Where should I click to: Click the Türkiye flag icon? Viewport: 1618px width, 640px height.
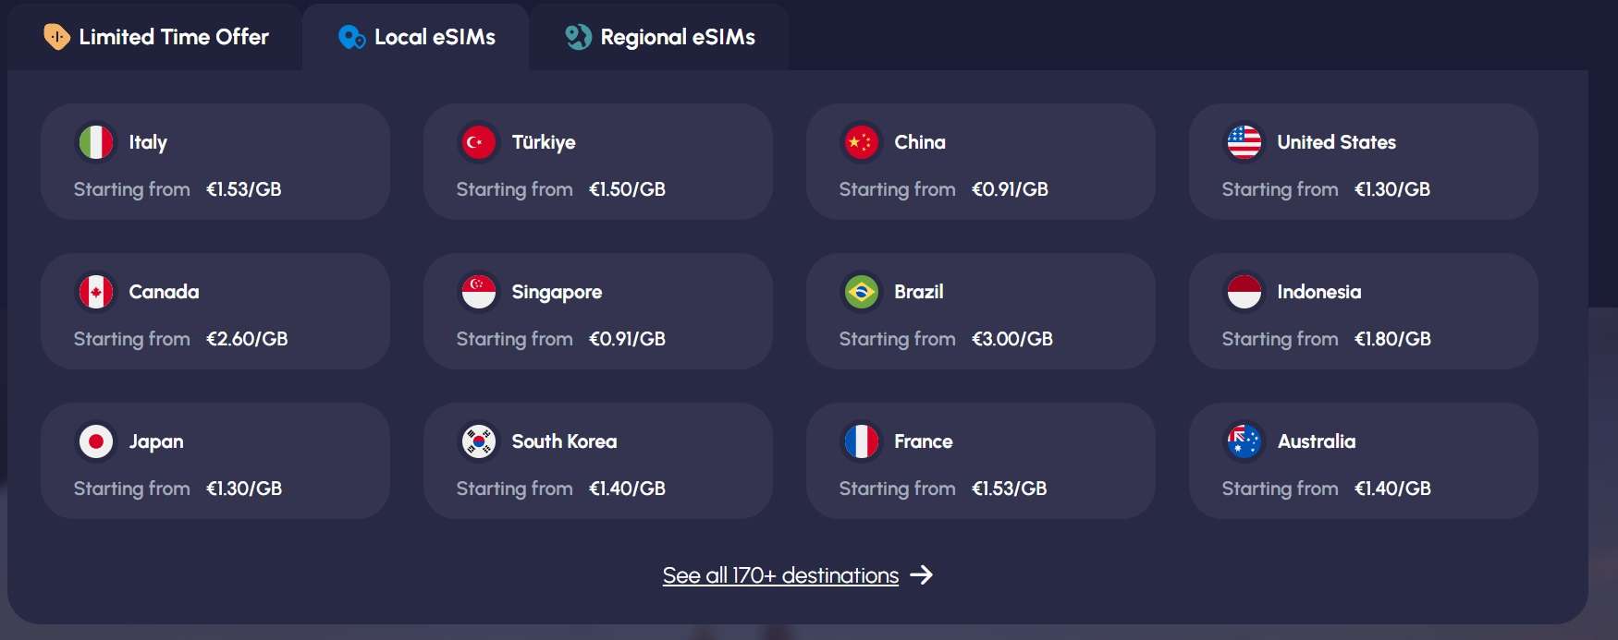pos(479,142)
